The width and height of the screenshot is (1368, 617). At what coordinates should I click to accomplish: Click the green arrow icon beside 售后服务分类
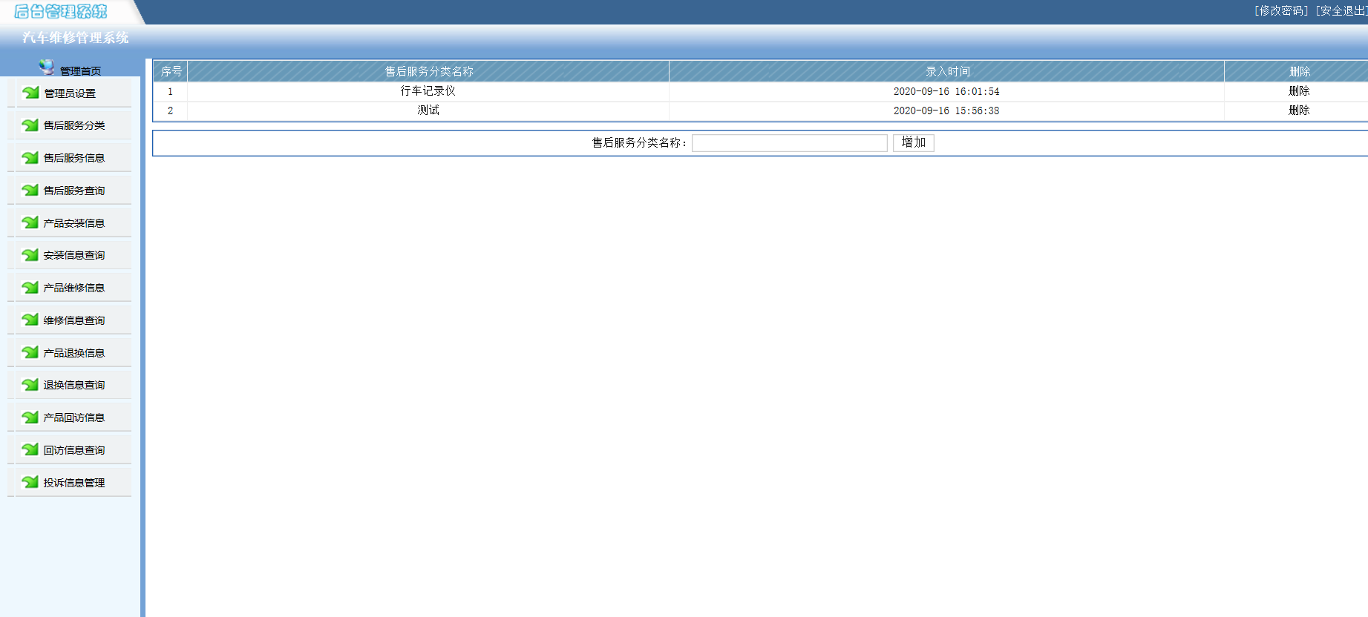(x=30, y=125)
